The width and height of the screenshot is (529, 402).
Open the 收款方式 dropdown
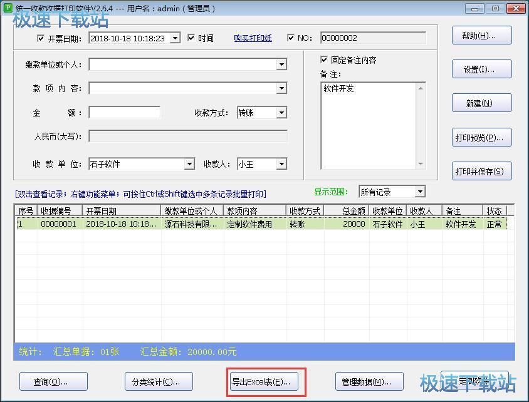tap(281, 113)
